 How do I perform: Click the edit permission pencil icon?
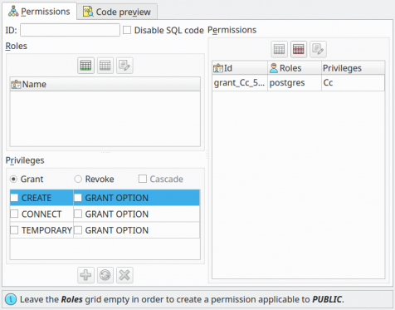318,50
